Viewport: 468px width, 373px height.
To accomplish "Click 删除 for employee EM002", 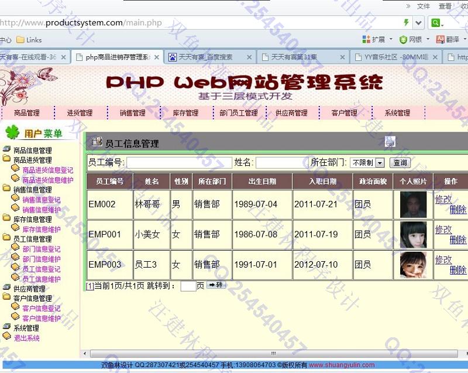I will click(x=458, y=210).
